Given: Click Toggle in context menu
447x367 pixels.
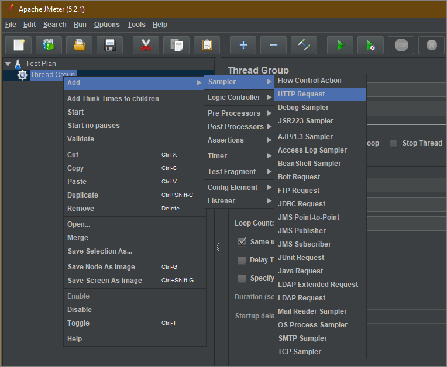Looking at the screenshot, I should 135,323.
